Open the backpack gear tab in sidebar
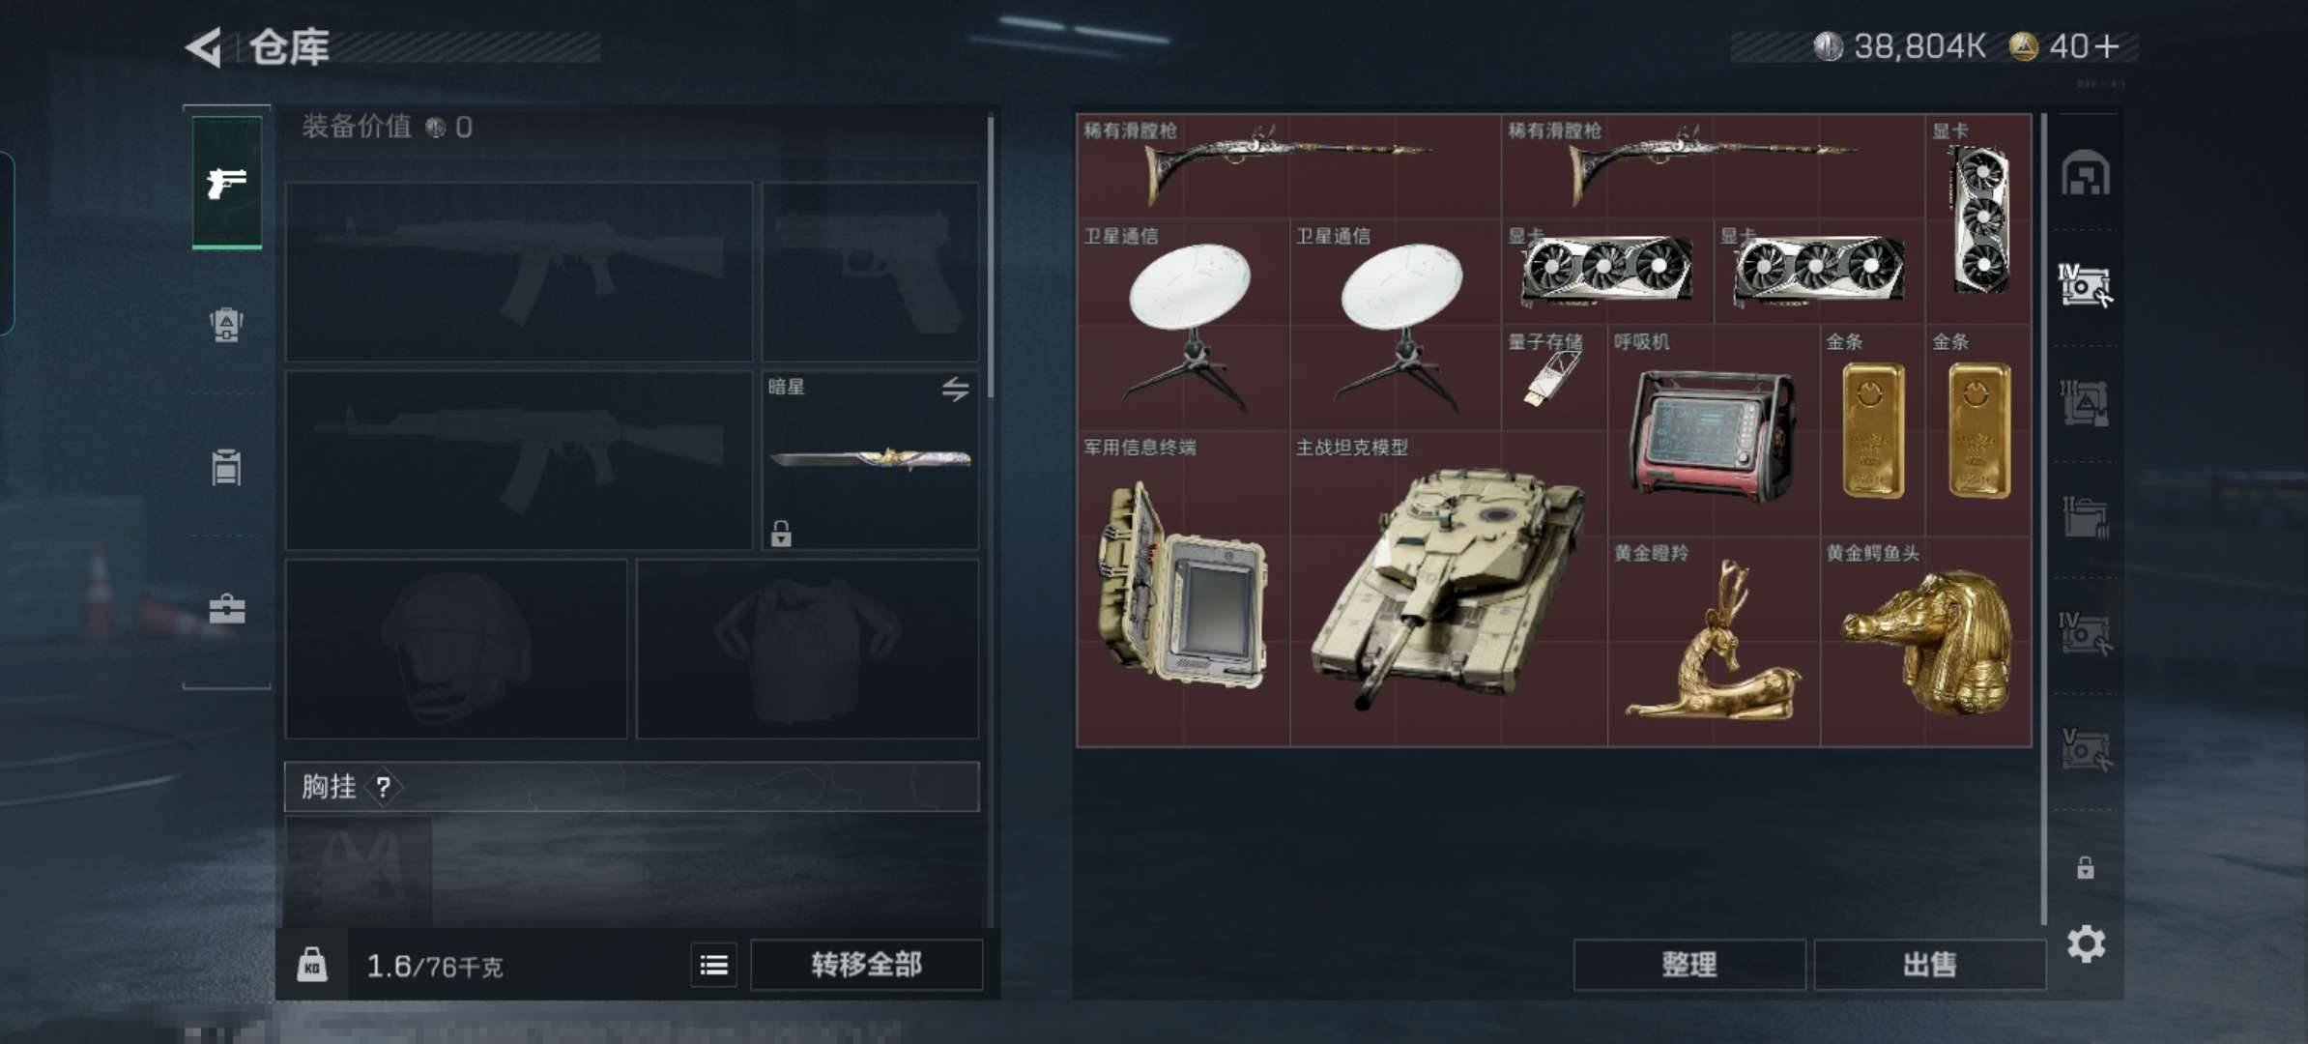2308x1044 pixels. [x=226, y=324]
